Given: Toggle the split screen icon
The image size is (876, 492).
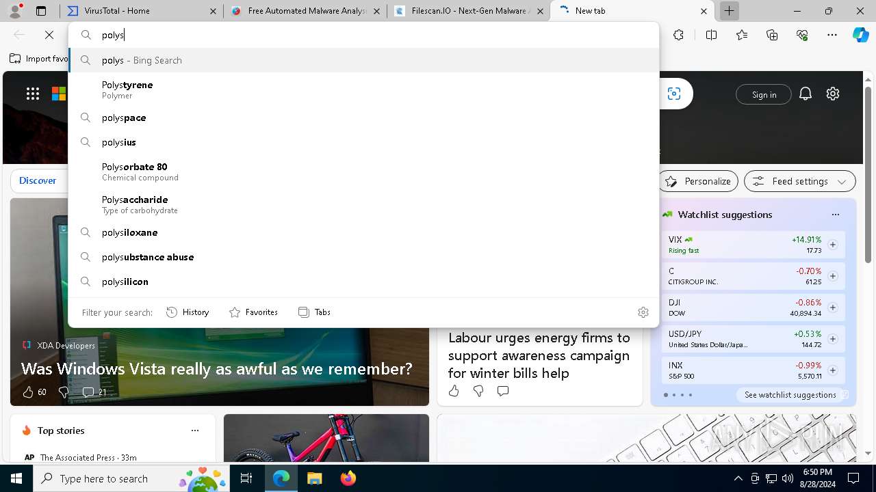Looking at the screenshot, I should (x=711, y=35).
